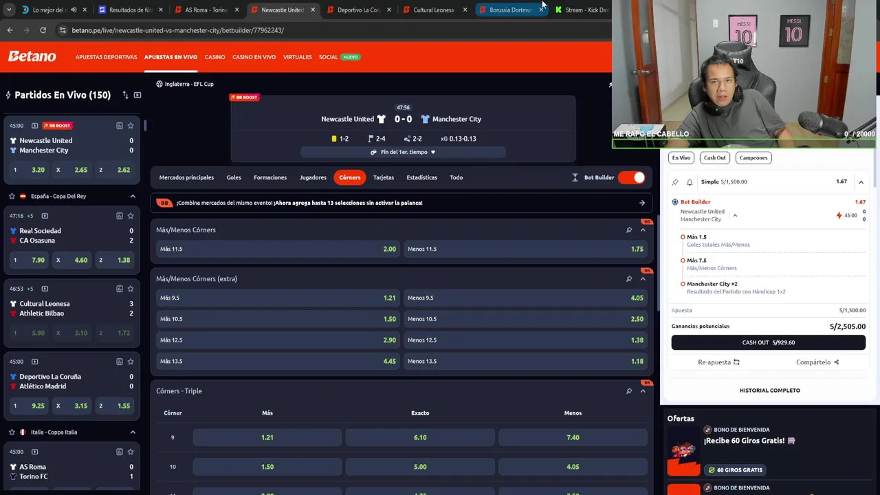Select the Córners tab

pos(349,177)
